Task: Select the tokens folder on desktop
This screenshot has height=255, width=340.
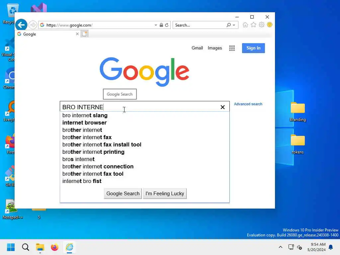Action: [x=297, y=144]
